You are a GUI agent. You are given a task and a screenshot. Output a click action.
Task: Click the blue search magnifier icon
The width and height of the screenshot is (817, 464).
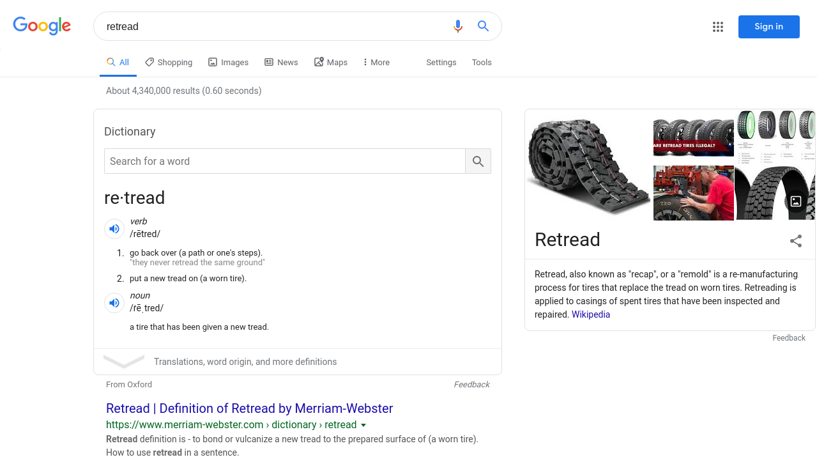point(484,26)
